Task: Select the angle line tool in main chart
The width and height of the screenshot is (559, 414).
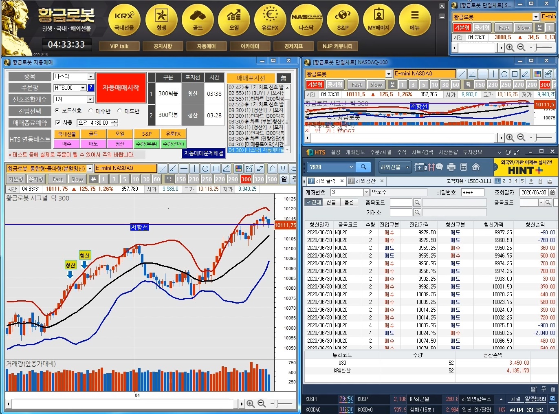Action: point(173,168)
